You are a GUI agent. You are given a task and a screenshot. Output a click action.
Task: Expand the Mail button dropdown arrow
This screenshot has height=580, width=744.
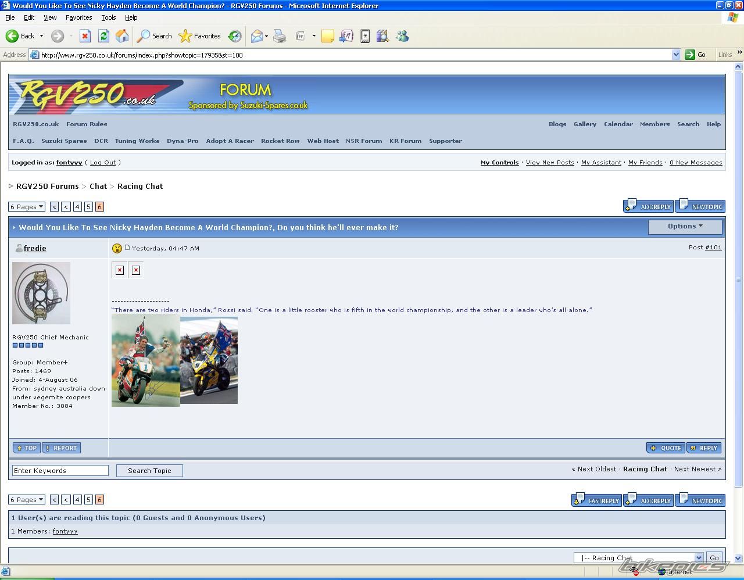[266, 36]
